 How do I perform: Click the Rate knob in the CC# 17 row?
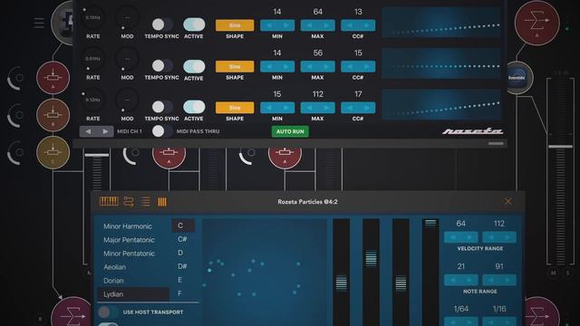click(92, 100)
